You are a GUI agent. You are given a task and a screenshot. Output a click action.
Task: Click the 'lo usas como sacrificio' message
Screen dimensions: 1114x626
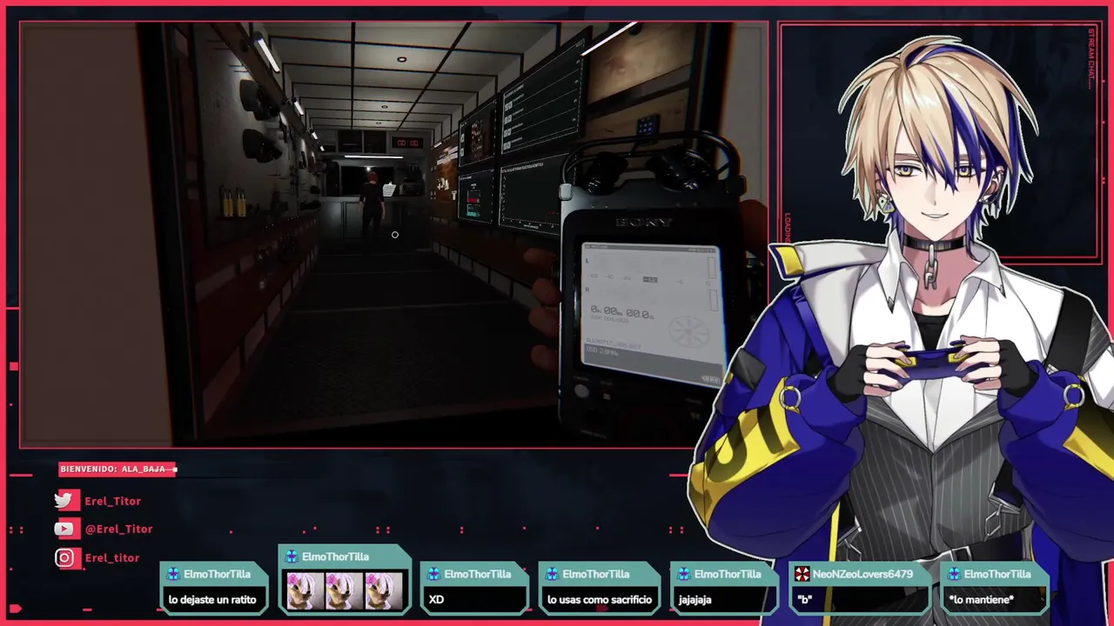[599, 599]
